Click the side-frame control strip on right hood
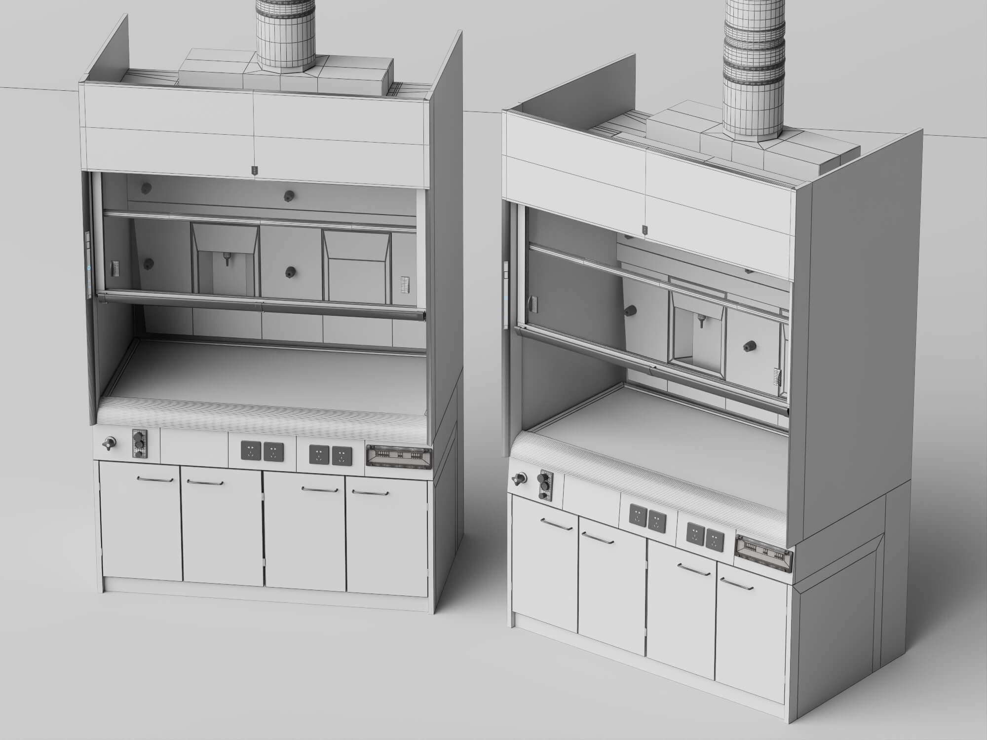The width and height of the screenshot is (987, 740). click(x=506, y=296)
